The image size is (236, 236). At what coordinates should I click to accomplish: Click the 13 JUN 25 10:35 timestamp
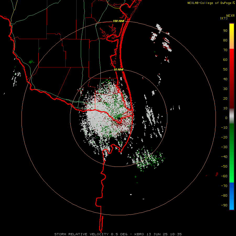point(164,234)
